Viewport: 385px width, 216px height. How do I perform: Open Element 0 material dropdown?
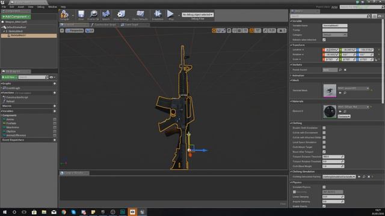(353, 107)
